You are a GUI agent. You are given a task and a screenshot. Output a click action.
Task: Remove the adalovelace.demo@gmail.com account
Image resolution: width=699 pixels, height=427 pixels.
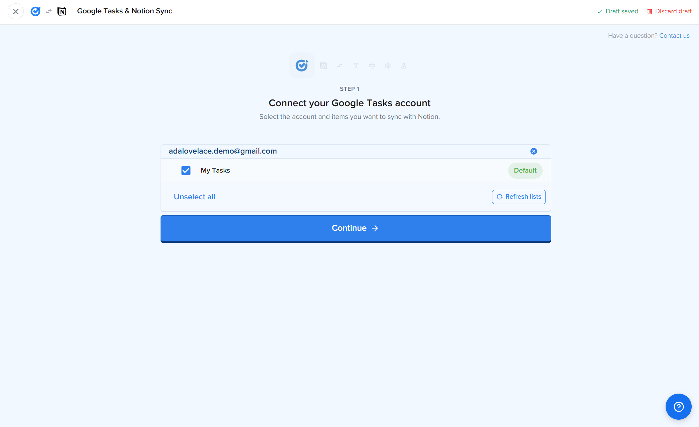click(534, 151)
